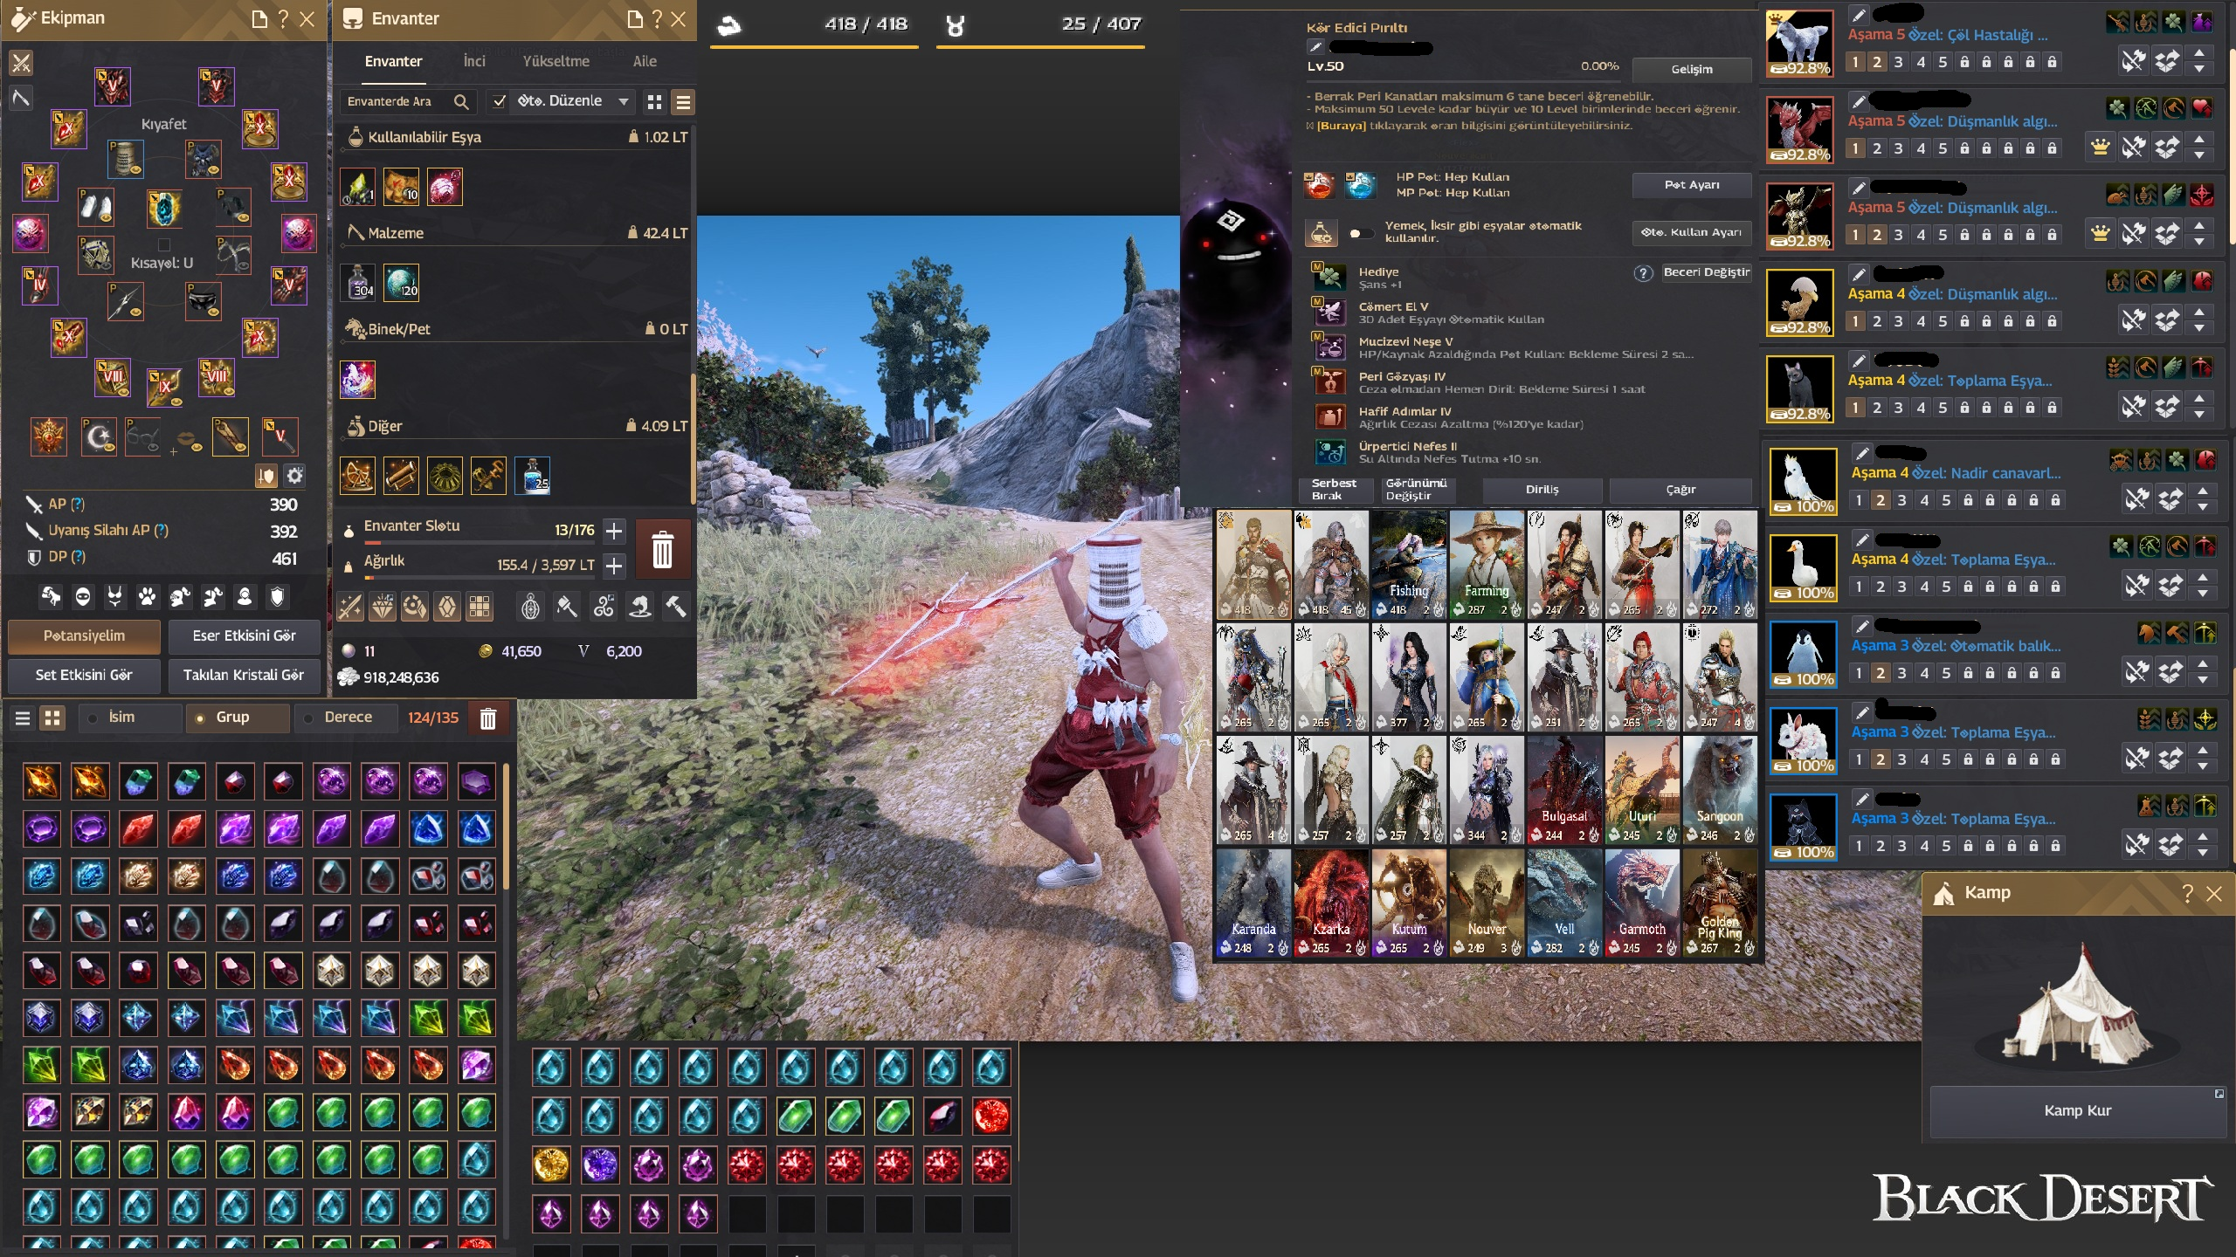Select the Derece radio filter in the crystal panel
2236x1257 pixels.
[x=307, y=717]
